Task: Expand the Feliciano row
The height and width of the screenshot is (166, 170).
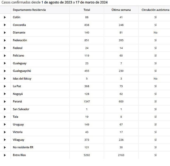Action: [5, 56]
